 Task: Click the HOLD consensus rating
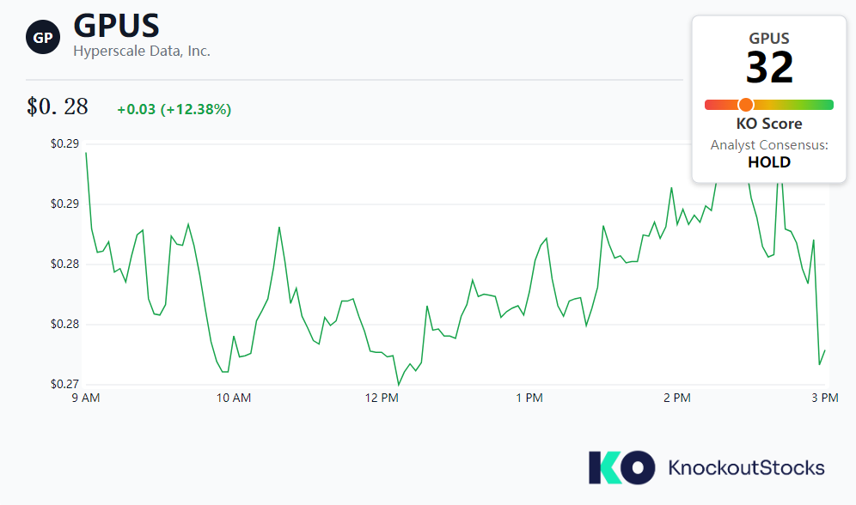[767, 161]
